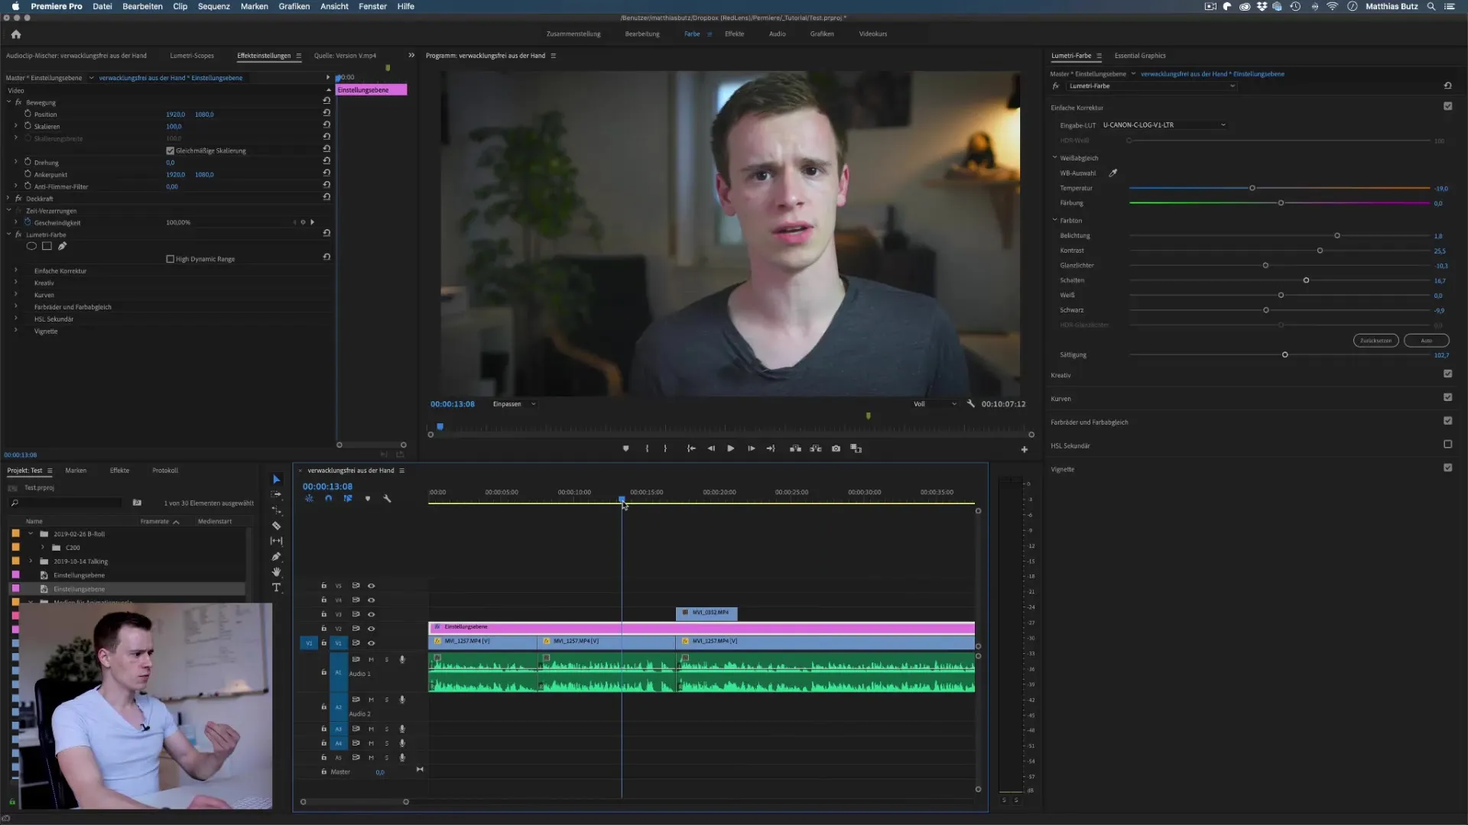Screen dimensions: 1468x825
Task: Click the Add Marker icon in Program monitor
Action: [x=625, y=448]
